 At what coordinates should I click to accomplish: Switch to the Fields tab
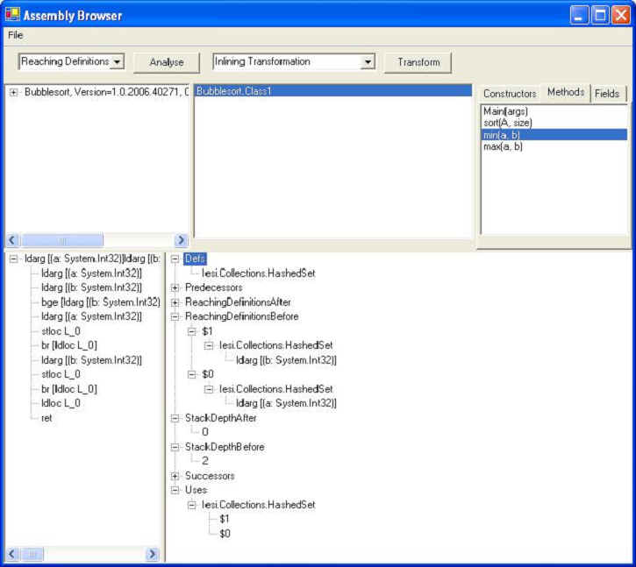[606, 94]
